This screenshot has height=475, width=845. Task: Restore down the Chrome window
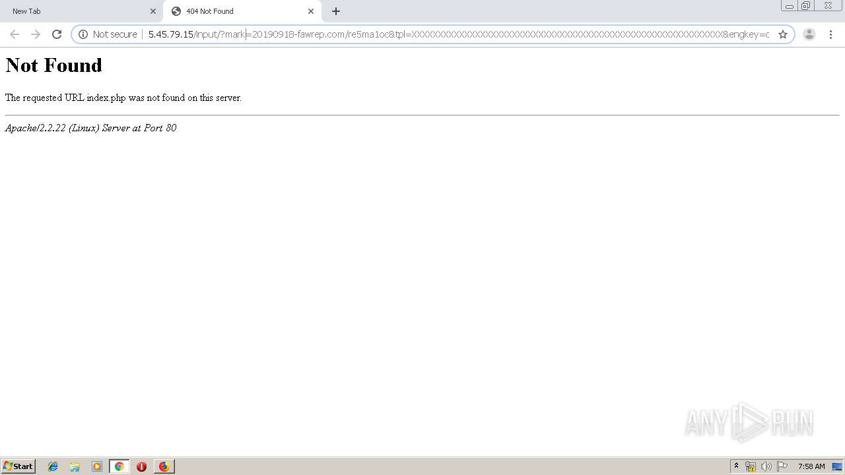point(806,6)
